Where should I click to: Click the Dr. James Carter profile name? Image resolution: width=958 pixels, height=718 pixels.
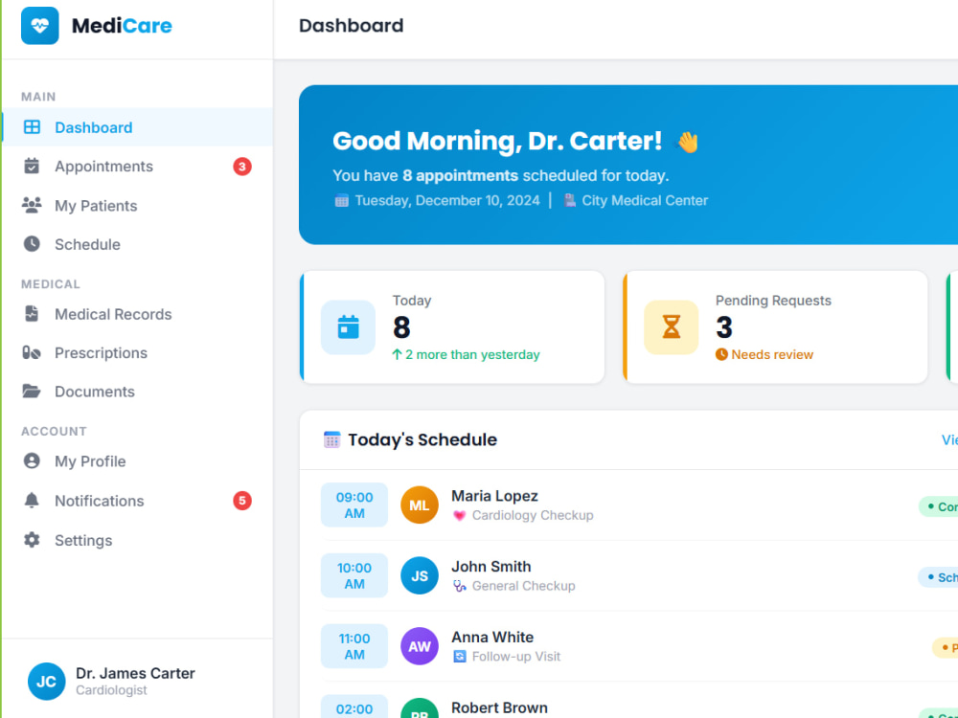(135, 673)
